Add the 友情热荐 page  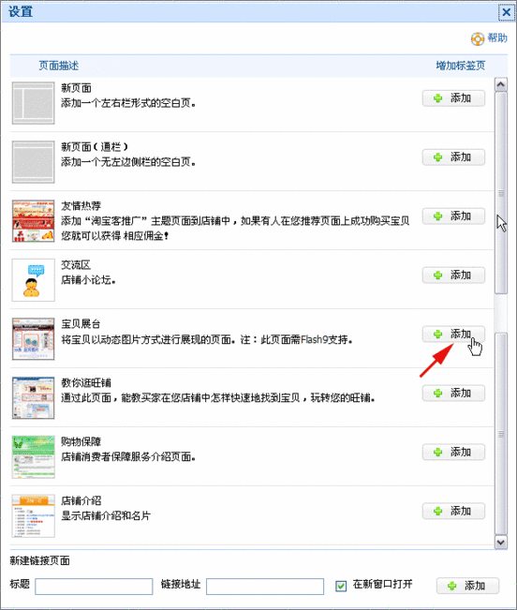pos(453,216)
